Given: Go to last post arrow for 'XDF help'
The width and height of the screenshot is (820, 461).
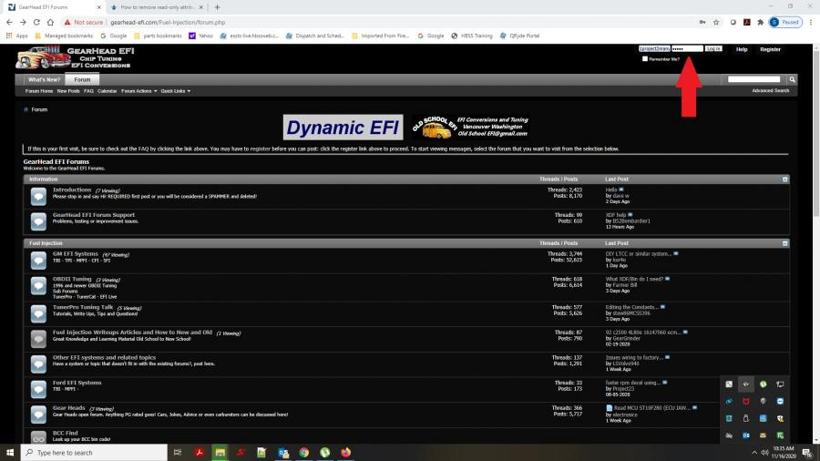Looking at the screenshot, I should pos(635,215).
